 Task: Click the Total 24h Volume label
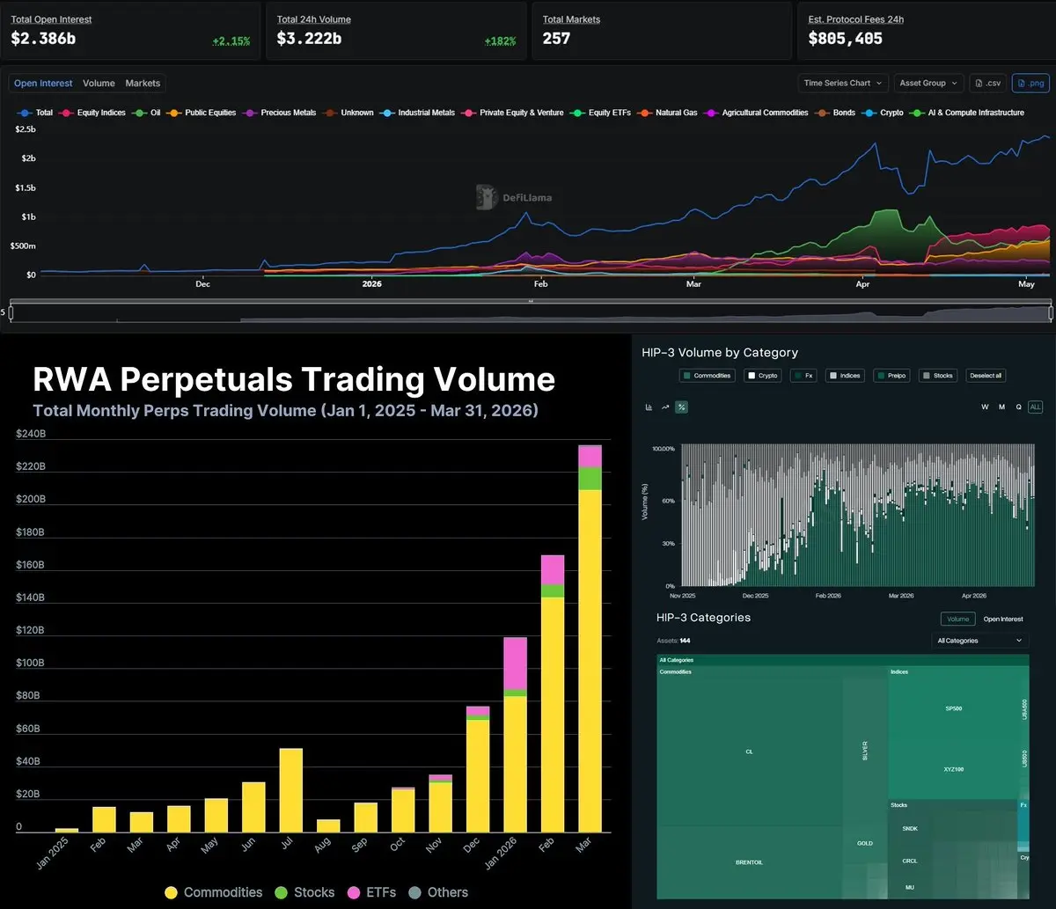tap(314, 19)
